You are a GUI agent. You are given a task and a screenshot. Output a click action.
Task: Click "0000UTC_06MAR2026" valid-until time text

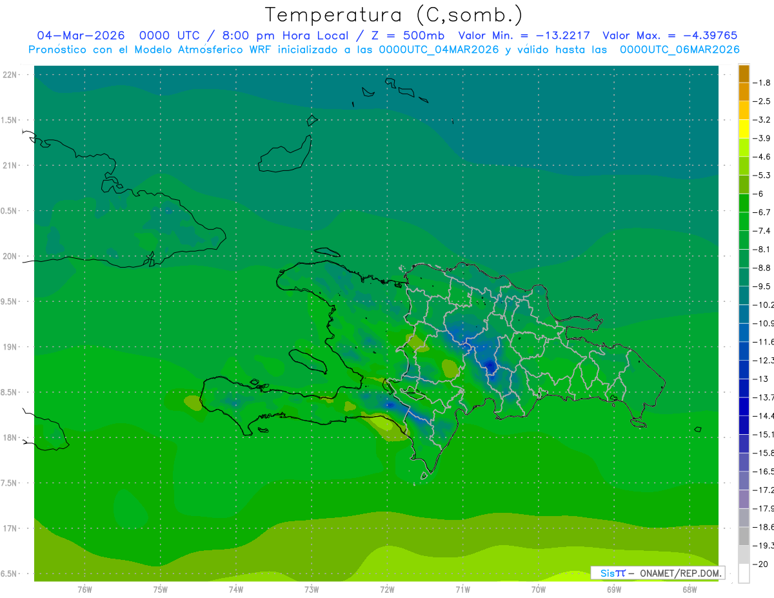click(679, 50)
